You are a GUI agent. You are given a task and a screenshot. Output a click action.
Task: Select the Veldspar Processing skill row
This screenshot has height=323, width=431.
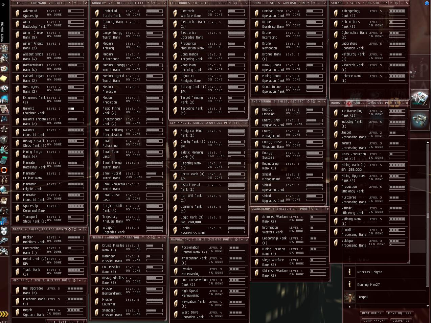point(369,243)
